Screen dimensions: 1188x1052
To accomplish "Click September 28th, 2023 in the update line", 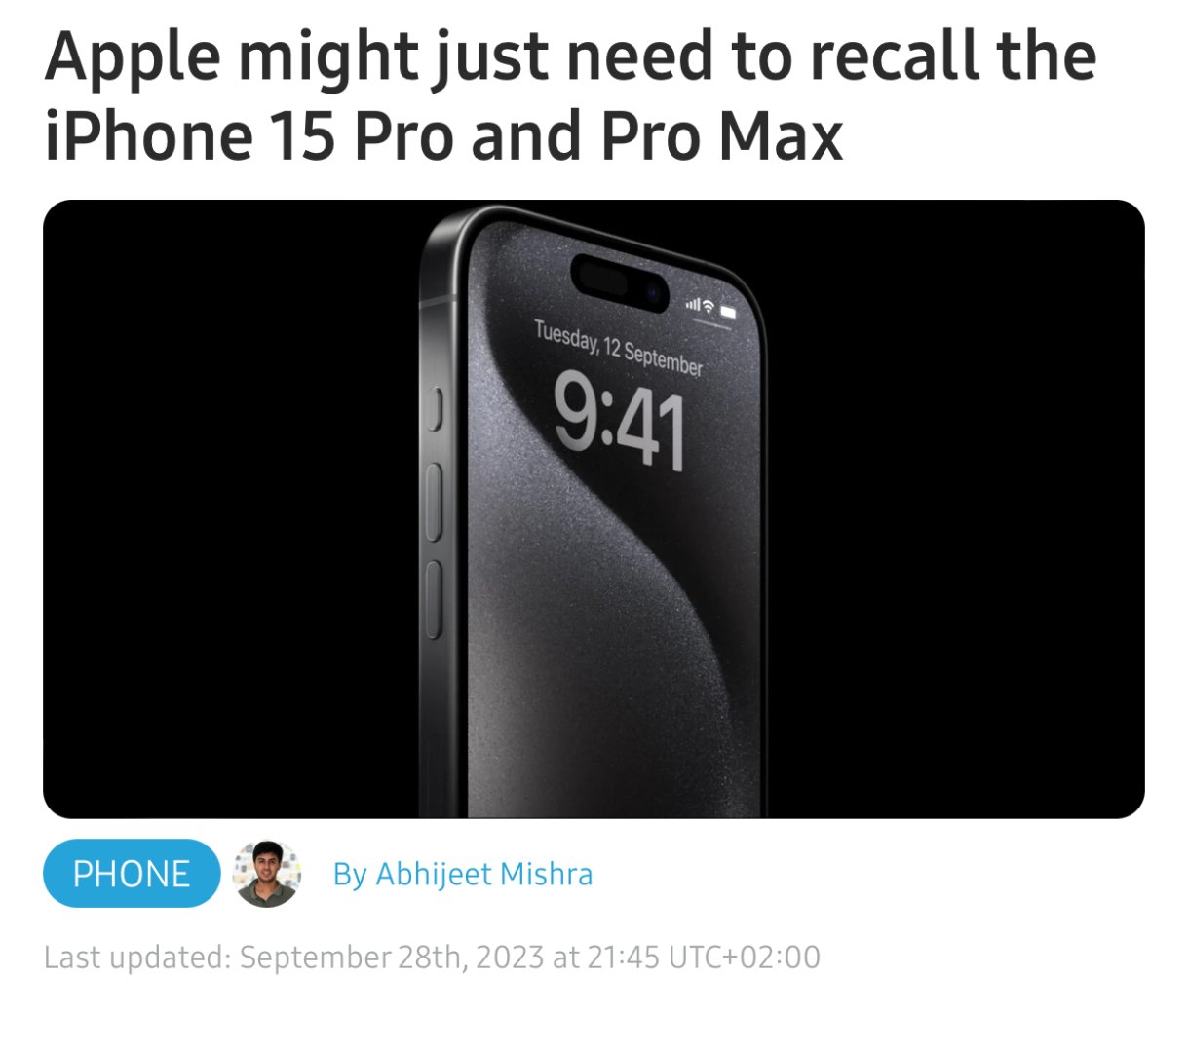I will pyautogui.click(x=392, y=957).
